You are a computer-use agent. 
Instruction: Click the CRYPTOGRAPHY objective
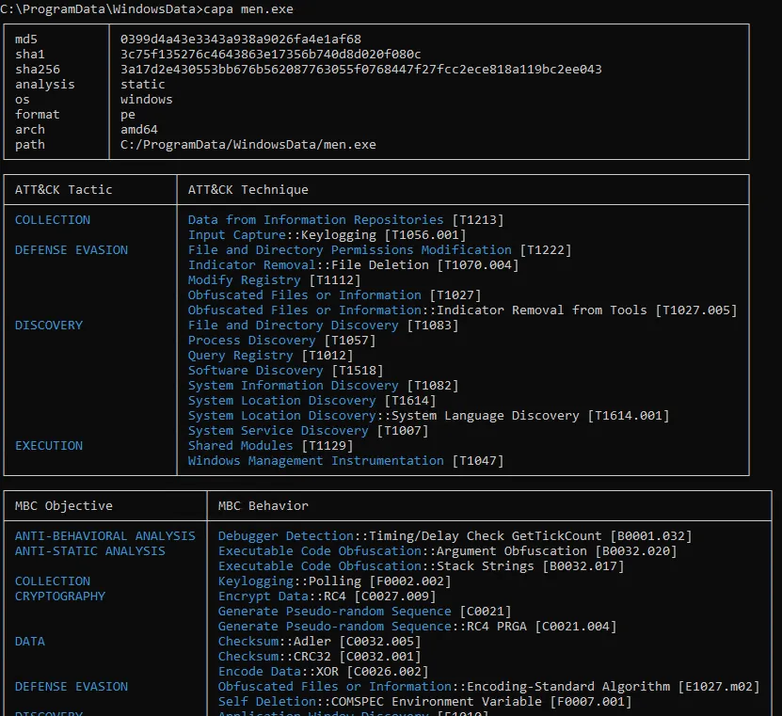(60, 597)
